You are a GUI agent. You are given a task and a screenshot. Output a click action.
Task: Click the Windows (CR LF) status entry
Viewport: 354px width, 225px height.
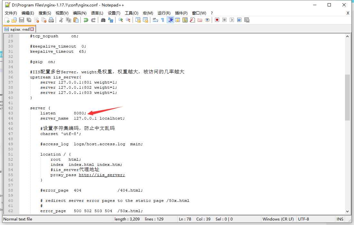(278, 219)
